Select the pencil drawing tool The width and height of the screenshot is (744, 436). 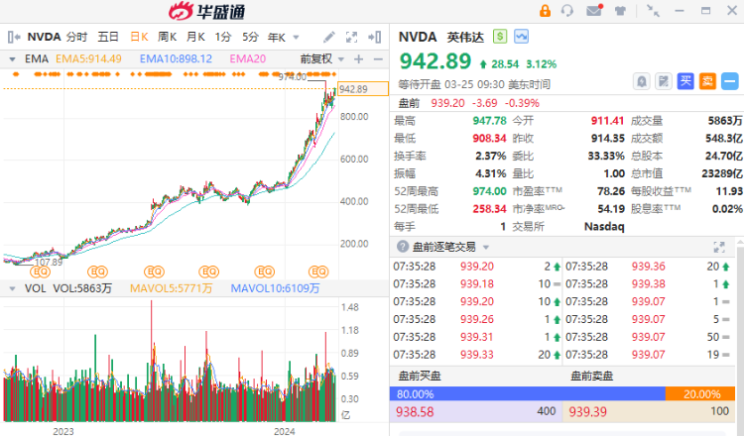[328, 37]
